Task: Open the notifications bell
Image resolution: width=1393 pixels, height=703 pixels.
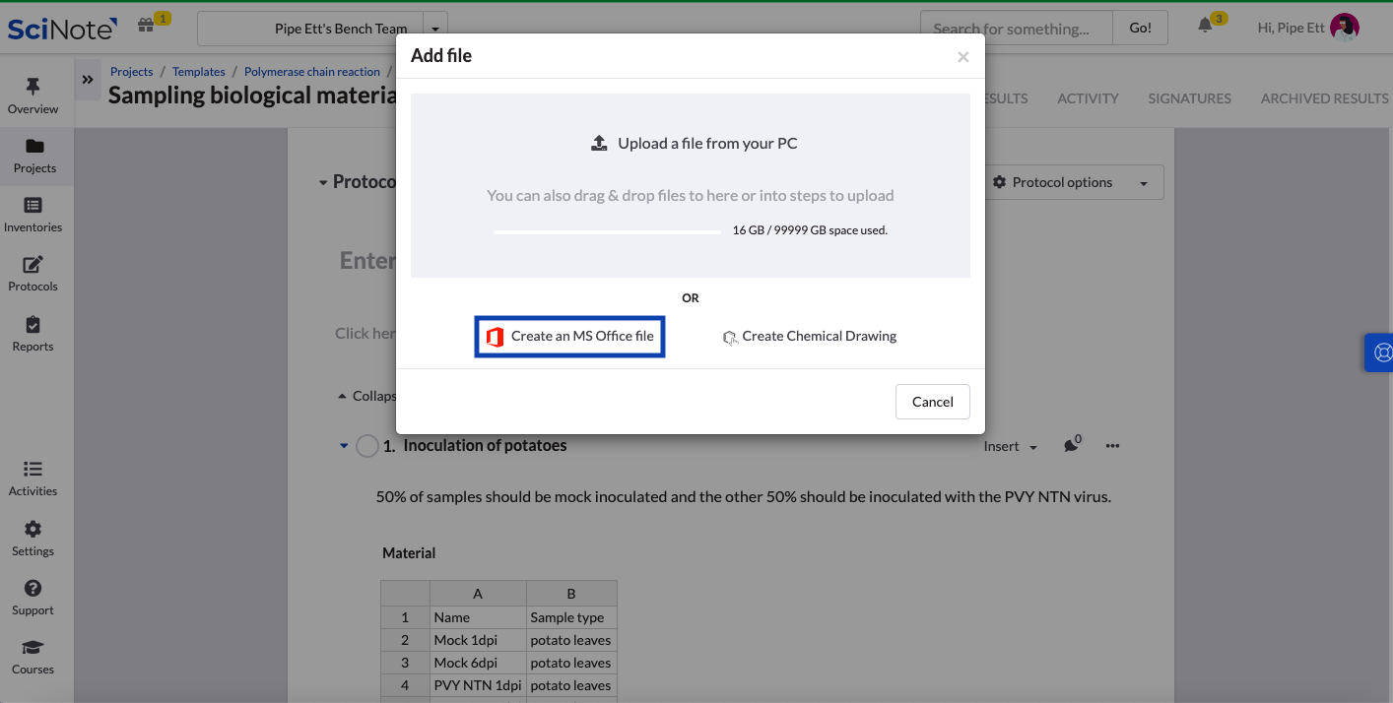Action: [x=1204, y=28]
